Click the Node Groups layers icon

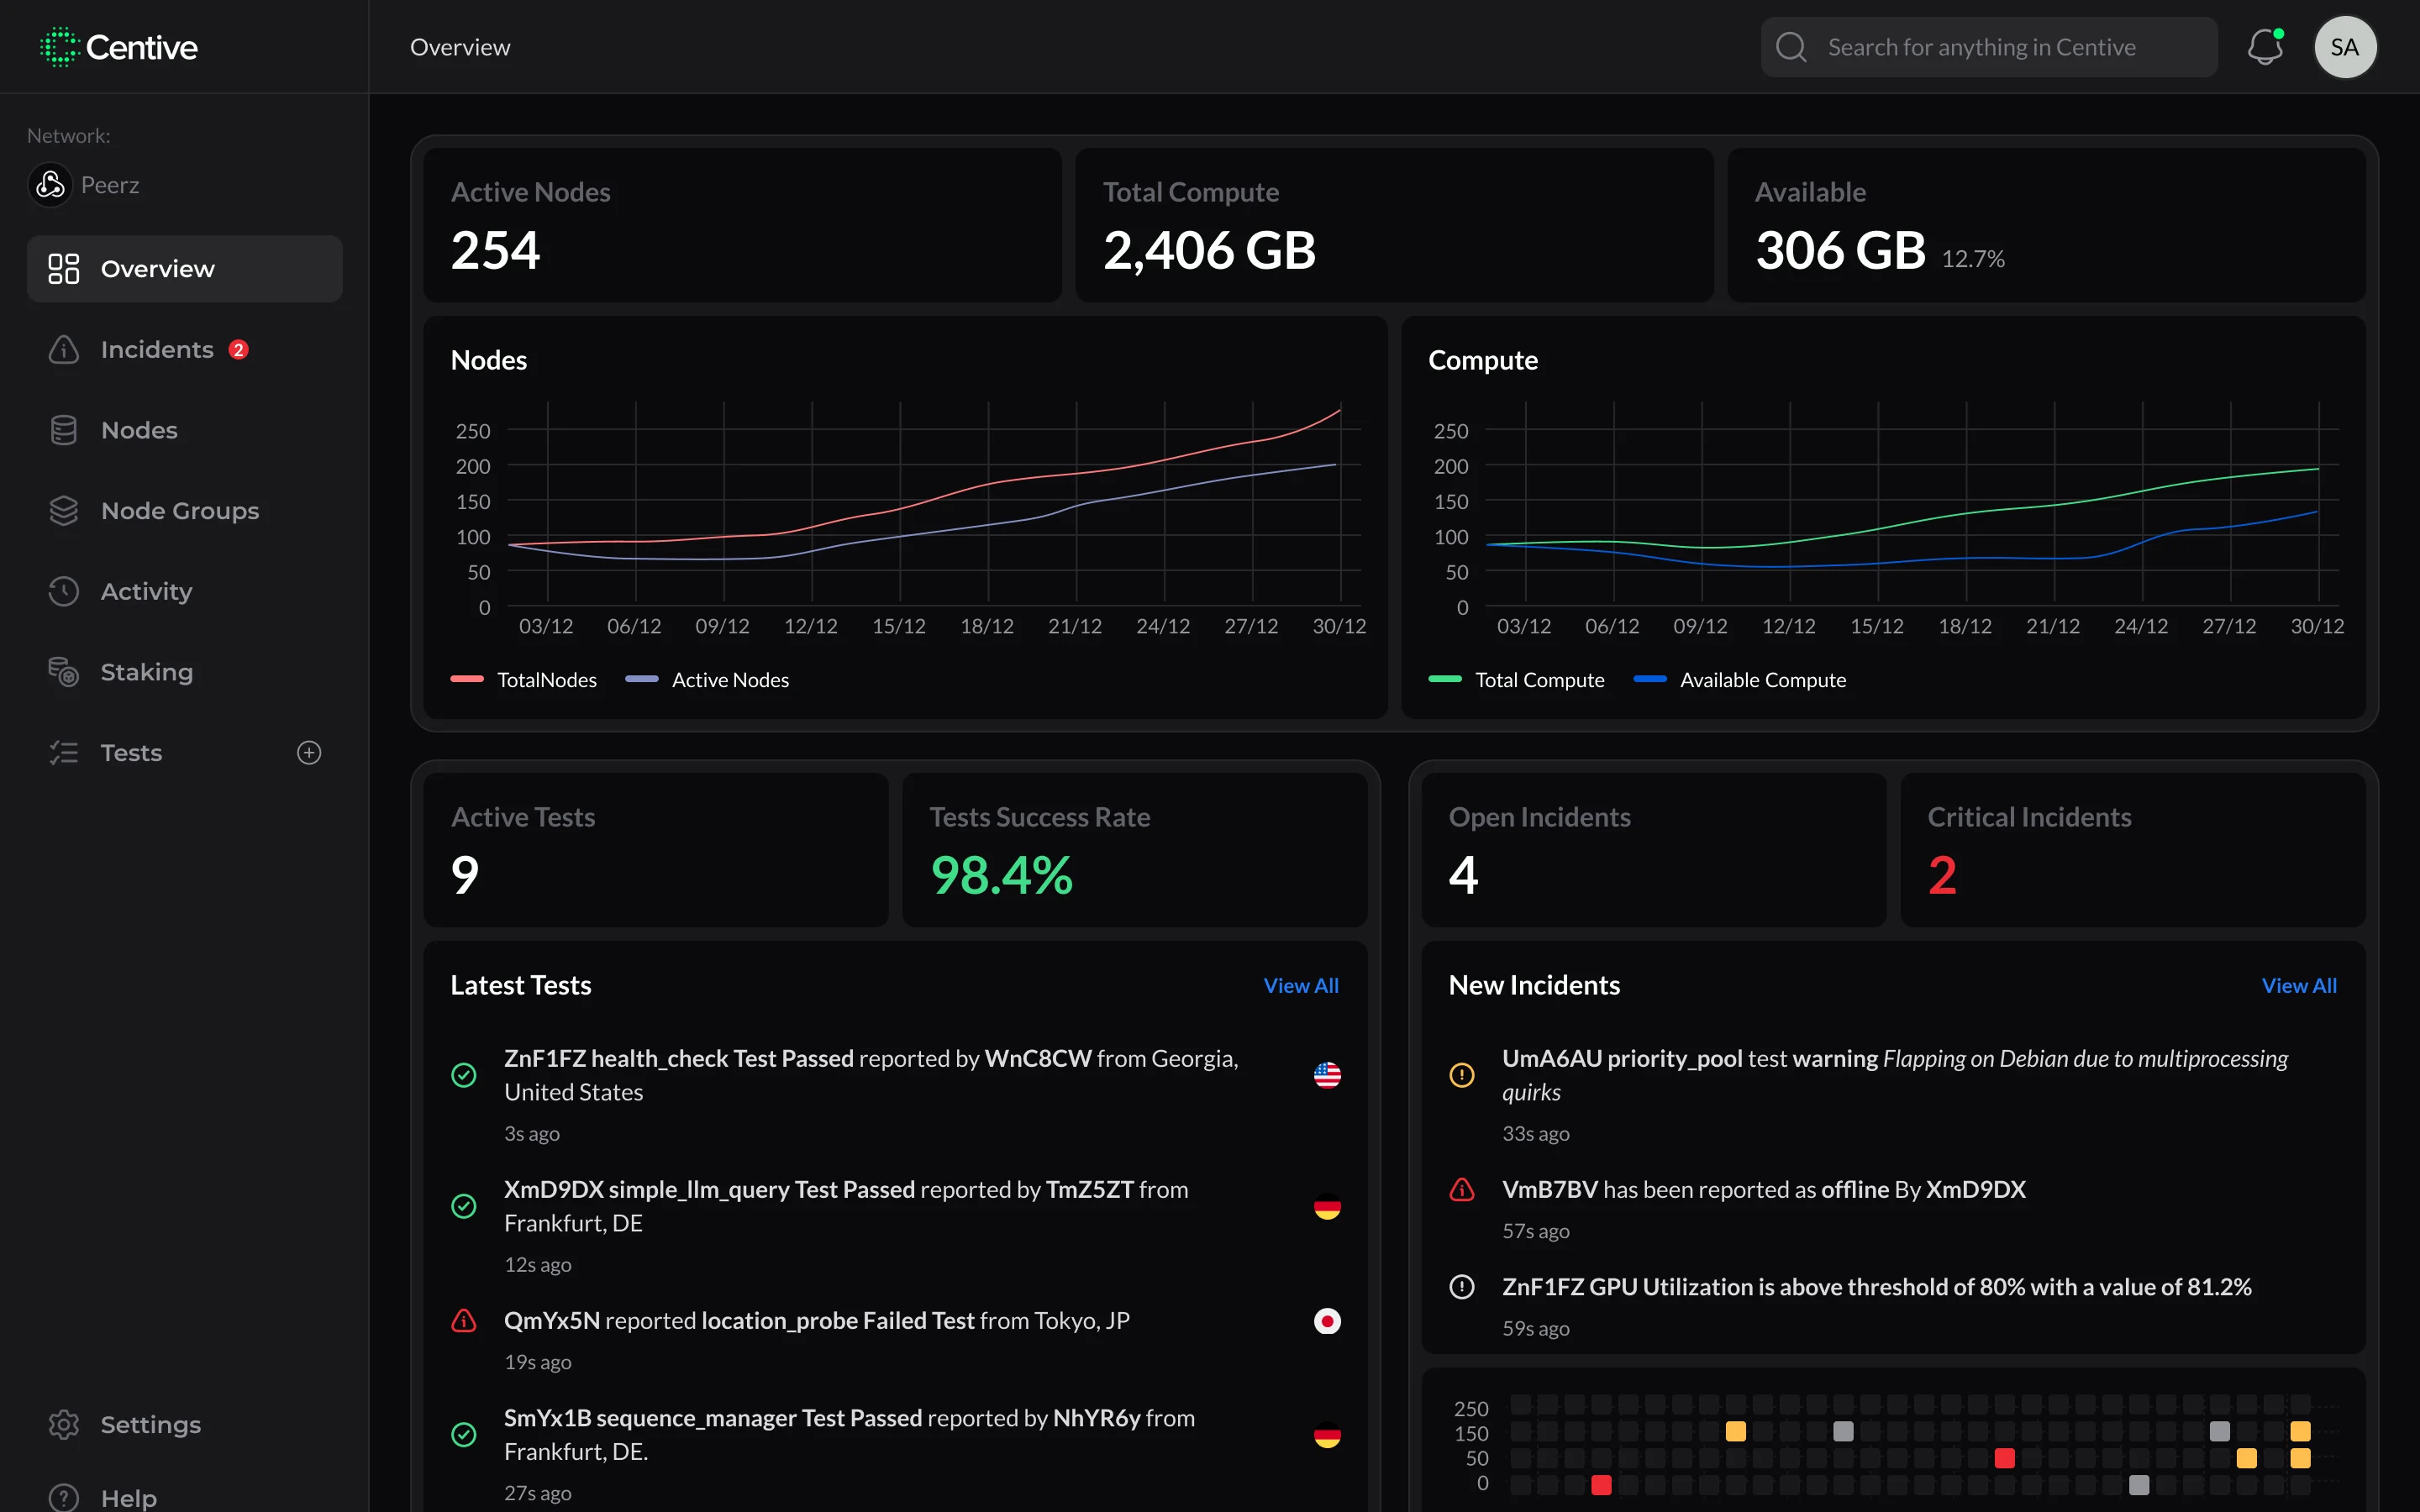coord(64,511)
